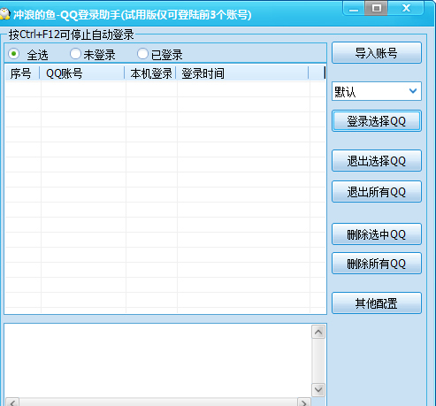Viewport: 436px width, 406px height.
Task: Minimize the QQ登录助手 window
Action: pos(354,8)
